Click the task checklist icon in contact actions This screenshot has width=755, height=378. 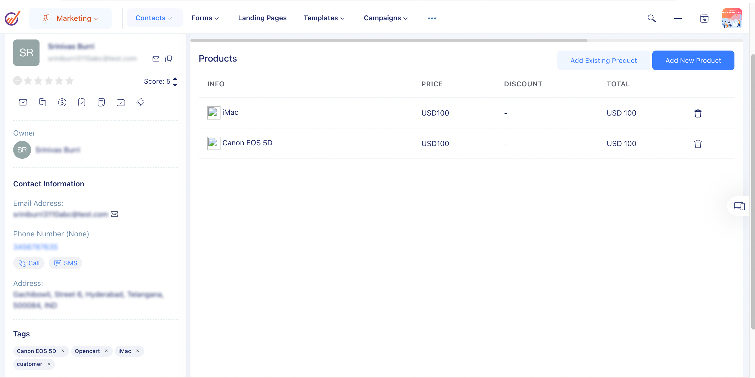point(81,102)
